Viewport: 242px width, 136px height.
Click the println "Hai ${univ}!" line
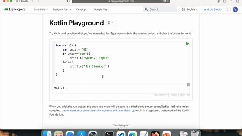89,66
